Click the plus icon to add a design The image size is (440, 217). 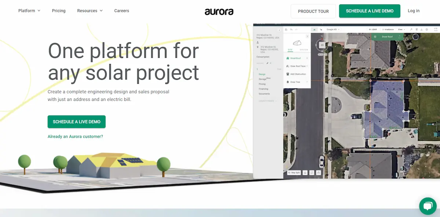click(x=271, y=63)
